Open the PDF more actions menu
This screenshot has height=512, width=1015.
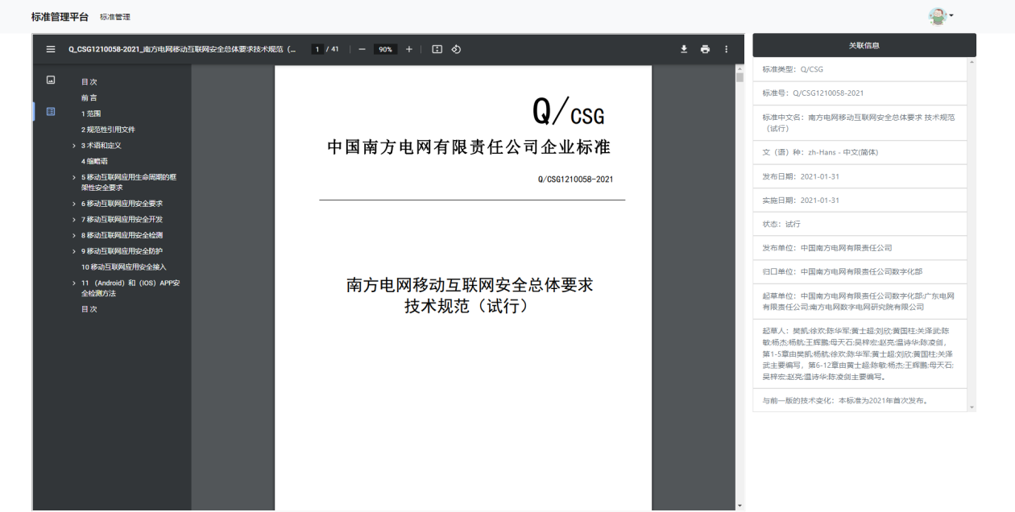pyautogui.click(x=726, y=49)
